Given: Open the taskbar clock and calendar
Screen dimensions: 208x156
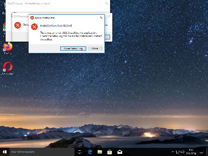Looking at the screenshot, I should click(191, 152).
